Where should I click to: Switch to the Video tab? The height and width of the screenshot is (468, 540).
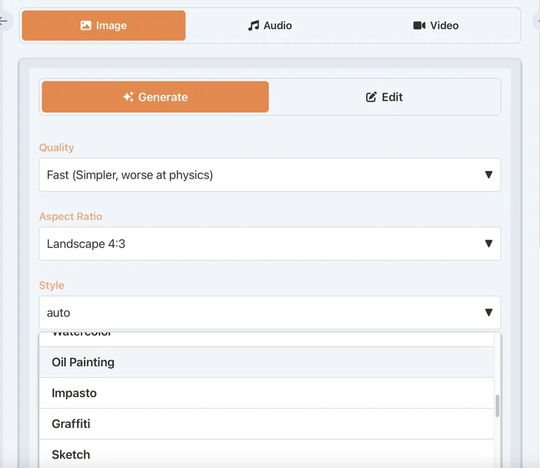pos(436,25)
